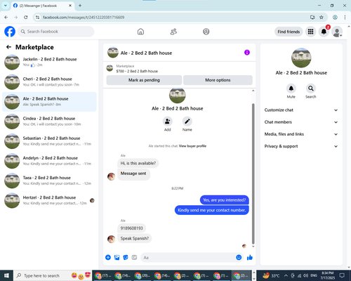Bookmark this page with the star icon
The height and width of the screenshot is (281, 351).
[x=322, y=17]
